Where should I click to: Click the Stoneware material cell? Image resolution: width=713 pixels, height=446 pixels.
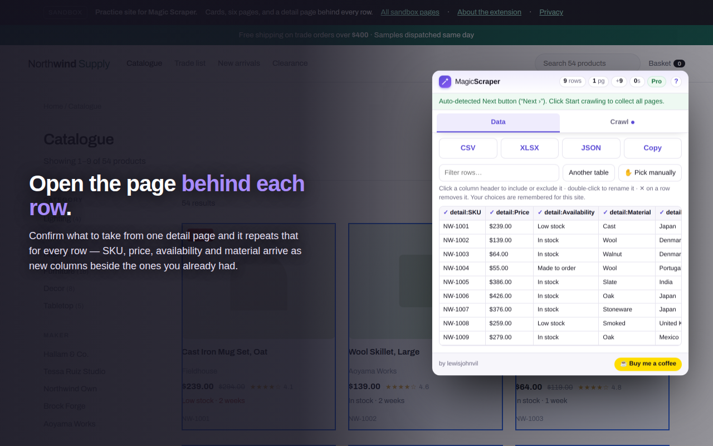click(x=627, y=309)
